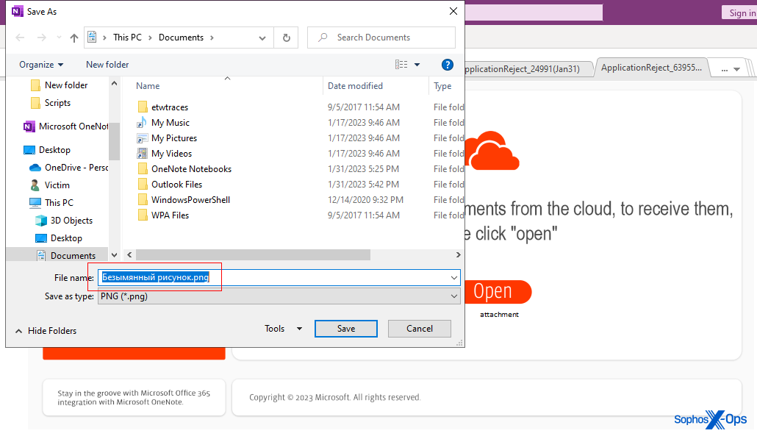Click the 12/14/2020 9:32 PM date cell

point(365,200)
